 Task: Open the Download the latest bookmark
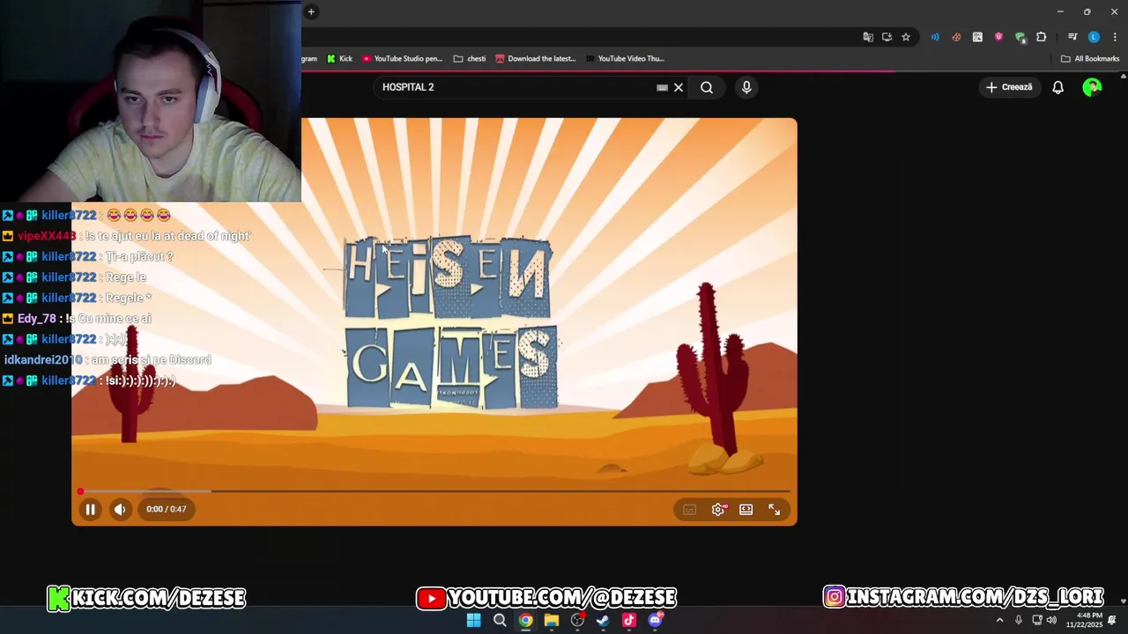click(536, 59)
